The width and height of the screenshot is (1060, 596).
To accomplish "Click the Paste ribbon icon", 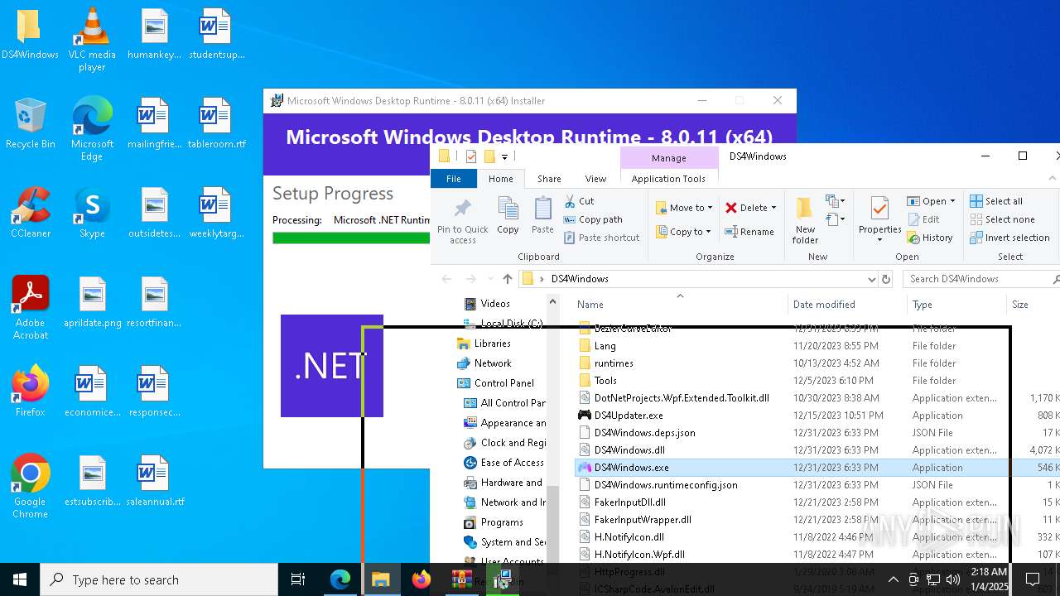I will pyautogui.click(x=542, y=217).
